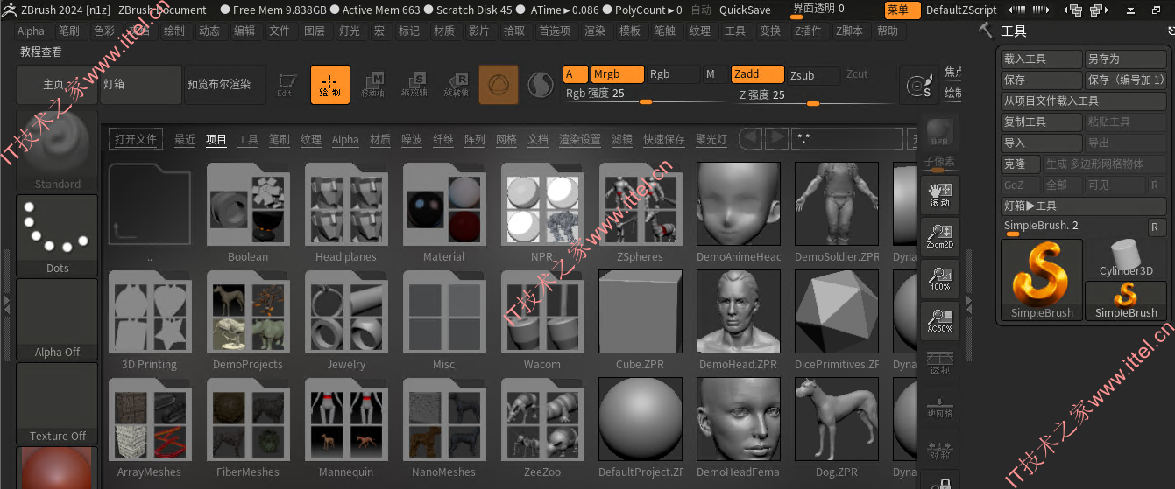The image size is (1175, 489).
Task: Click the sculptris pro S sphere icon
Action: [x=541, y=85]
